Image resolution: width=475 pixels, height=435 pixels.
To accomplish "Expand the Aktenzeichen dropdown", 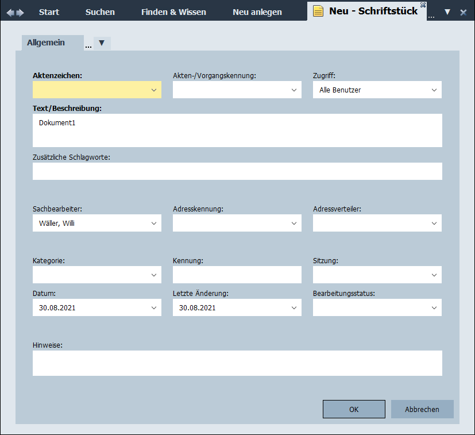I will 154,90.
